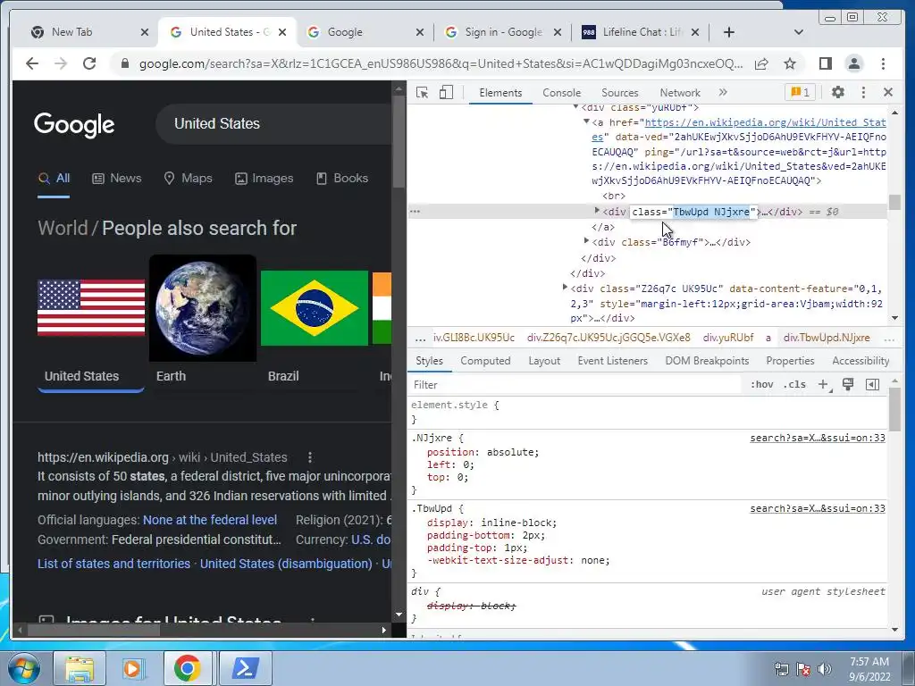The height and width of the screenshot is (686, 915).
Task: Click the ellipsis actions on selected DOM row
Action: [x=415, y=211]
